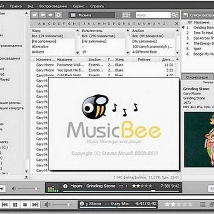
Task: Skip to next track in mini player bar
Action: point(35,205)
